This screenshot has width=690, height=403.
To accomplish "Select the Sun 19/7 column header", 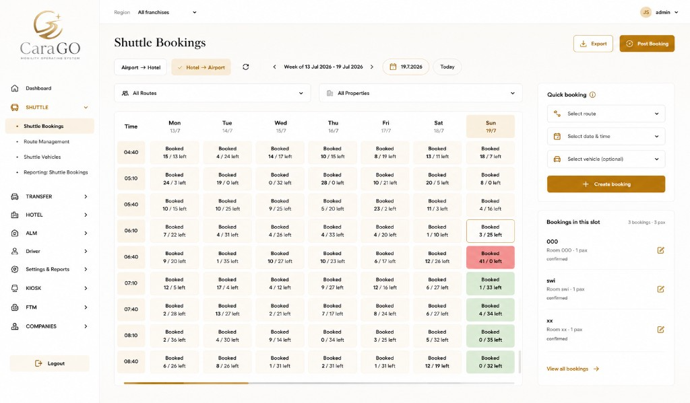I will pyautogui.click(x=491, y=126).
